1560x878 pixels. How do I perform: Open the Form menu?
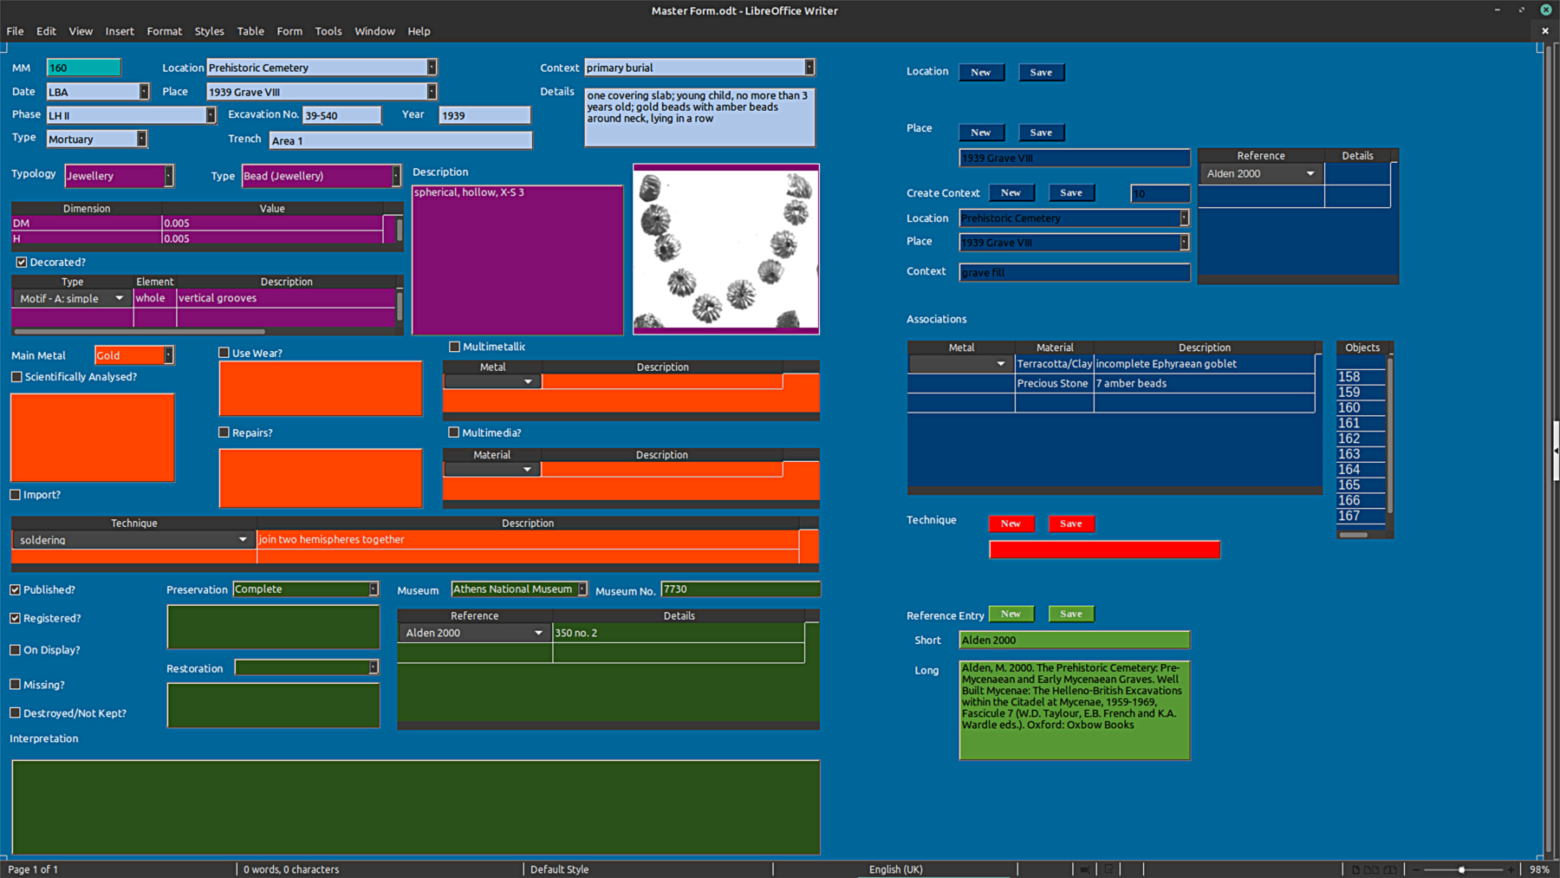pos(289,31)
